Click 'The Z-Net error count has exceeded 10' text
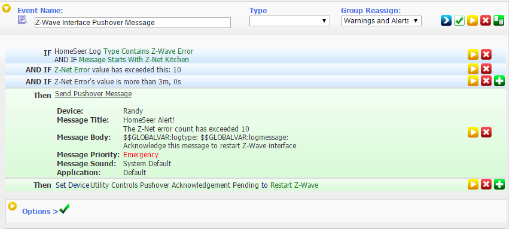The width and height of the screenshot is (509, 229). [187, 129]
